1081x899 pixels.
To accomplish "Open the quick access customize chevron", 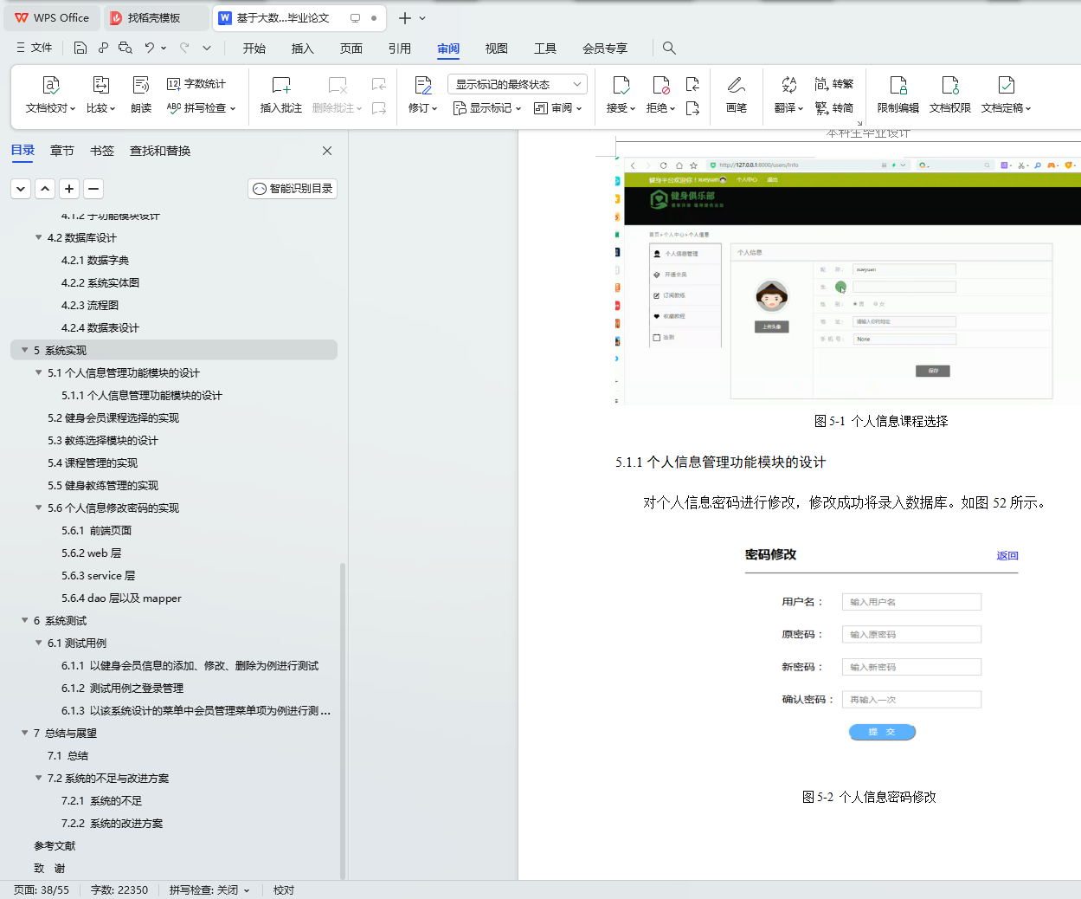I will (x=207, y=48).
